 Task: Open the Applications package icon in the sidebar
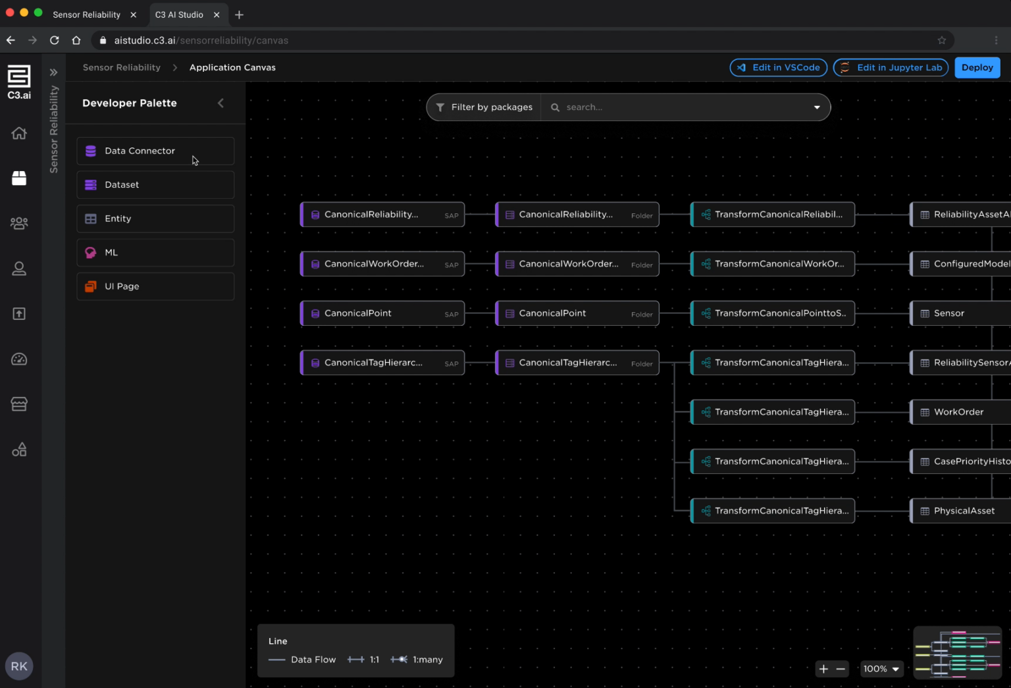pyautogui.click(x=19, y=178)
